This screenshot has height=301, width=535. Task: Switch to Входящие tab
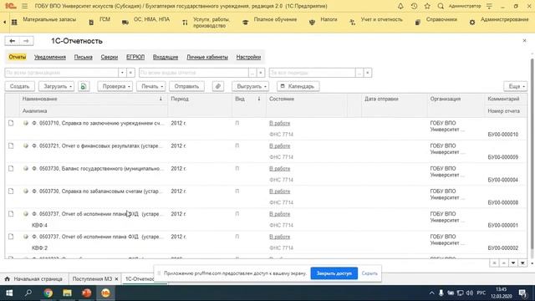(x=166, y=57)
